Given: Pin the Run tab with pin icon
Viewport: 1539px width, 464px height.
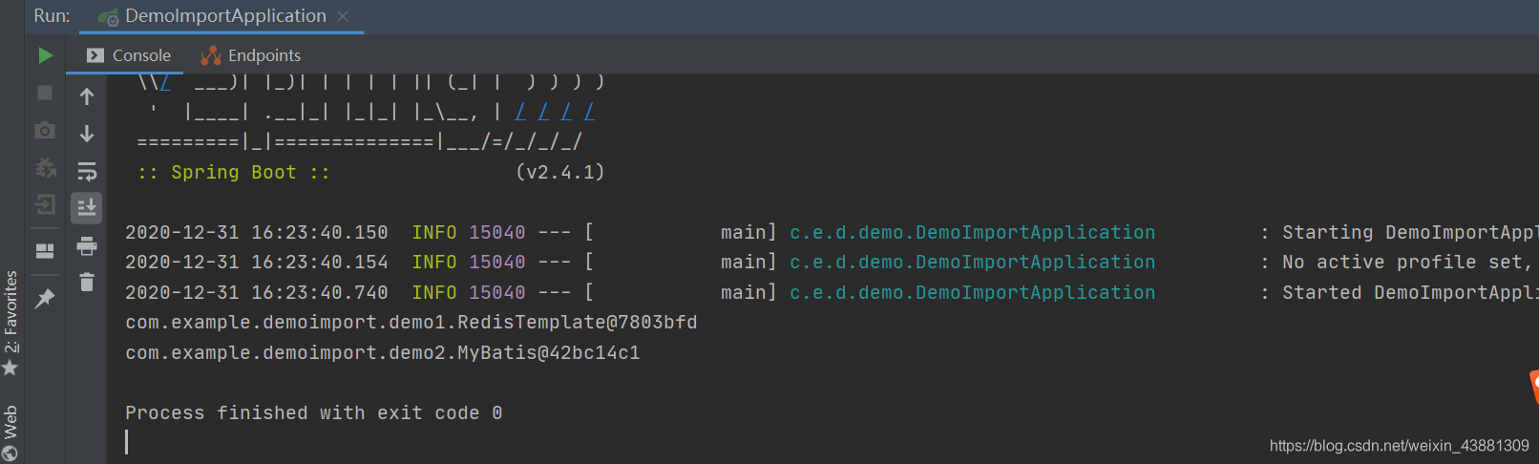Looking at the screenshot, I should 45,299.
